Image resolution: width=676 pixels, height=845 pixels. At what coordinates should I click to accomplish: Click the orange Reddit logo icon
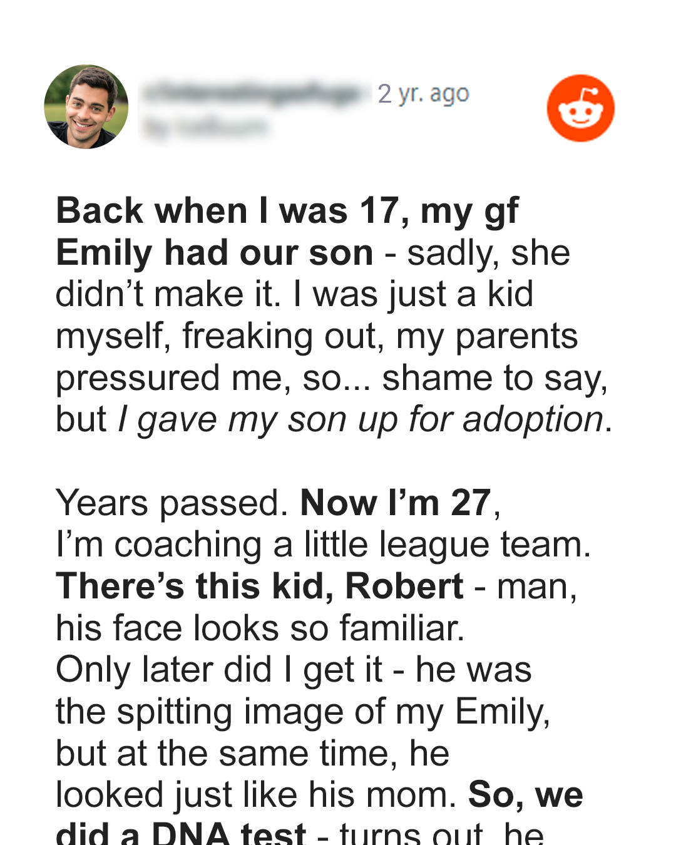(x=580, y=108)
